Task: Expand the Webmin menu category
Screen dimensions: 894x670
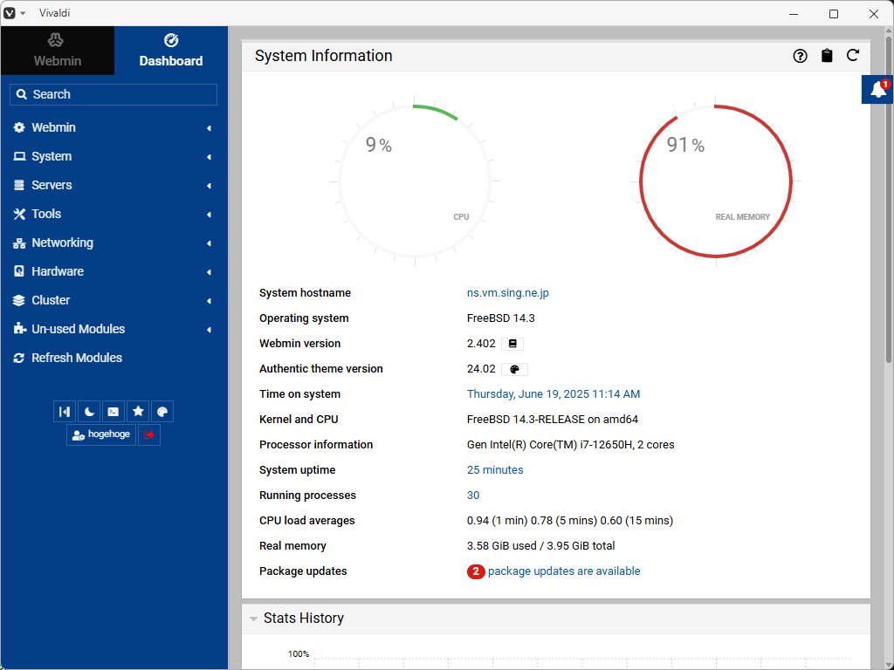Action: (x=113, y=127)
